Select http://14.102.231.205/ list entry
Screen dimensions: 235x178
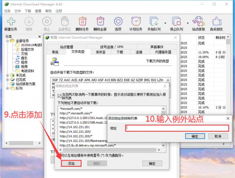click(x=75, y=132)
